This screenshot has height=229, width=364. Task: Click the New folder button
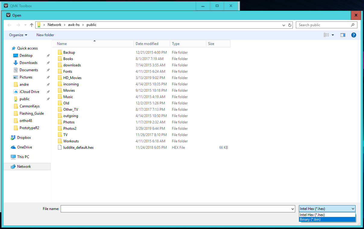pyautogui.click(x=45, y=35)
